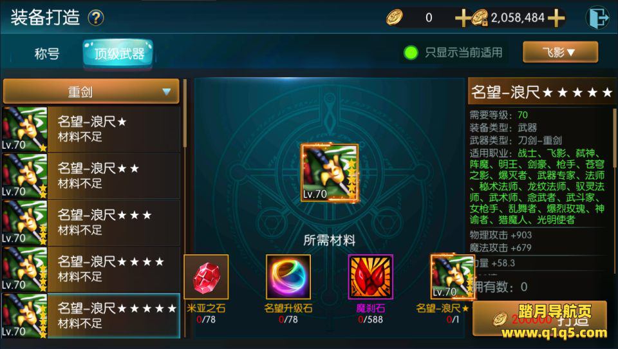
Task: Switch to the 称号 tab
Action: click(x=46, y=53)
